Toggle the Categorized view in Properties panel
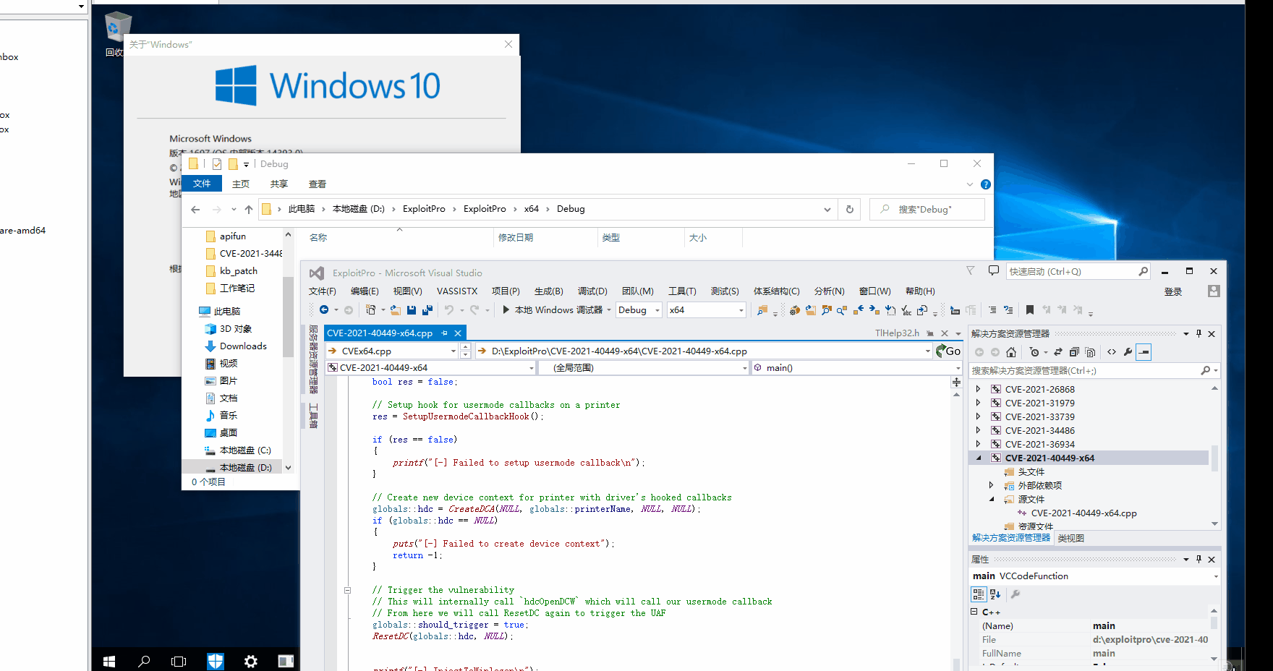The width and height of the screenshot is (1273, 671). 979,594
